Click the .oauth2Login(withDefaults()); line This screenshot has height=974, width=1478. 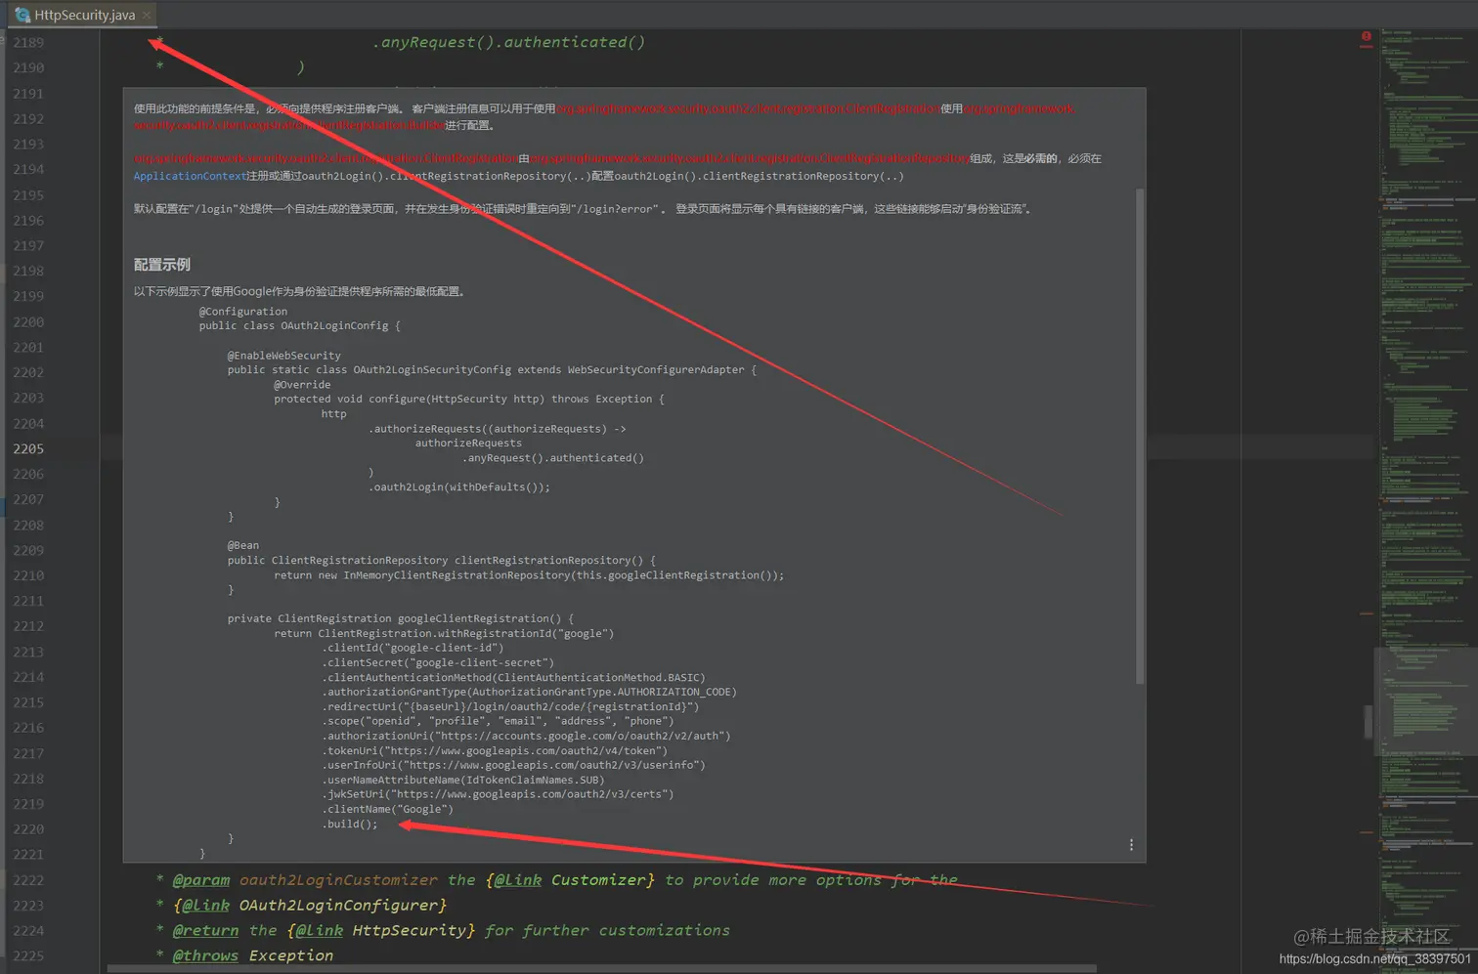pos(459,487)
